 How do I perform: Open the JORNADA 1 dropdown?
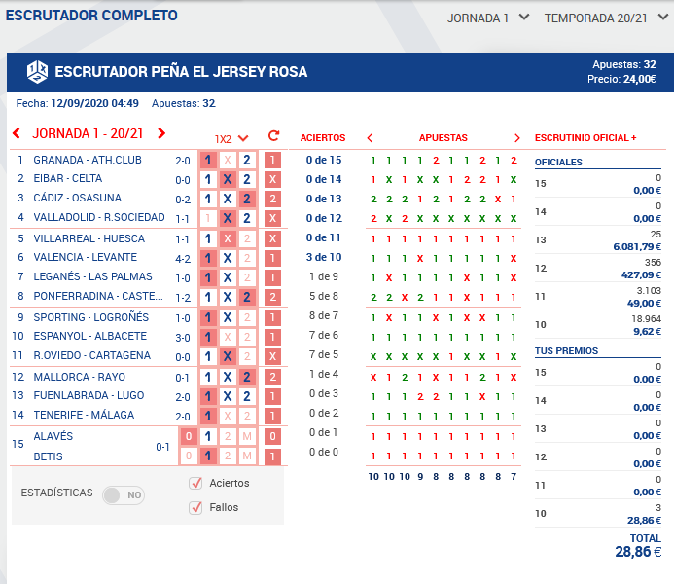point(488,18)
